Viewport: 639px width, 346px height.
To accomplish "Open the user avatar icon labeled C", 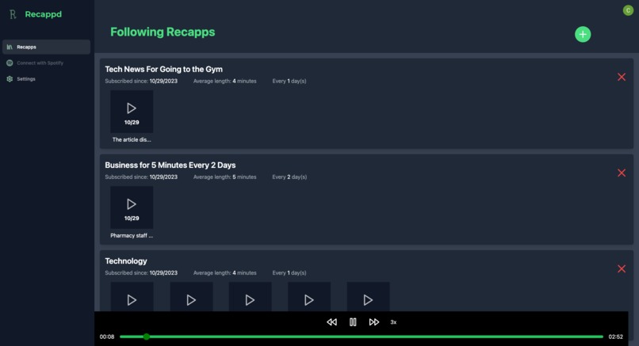I will point(628,10).
